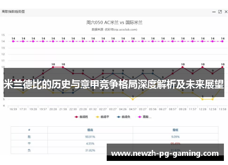This screenshot has height=165, width=228.
Task: Maximize the trend chart window
Action: [x=220, y=12]
